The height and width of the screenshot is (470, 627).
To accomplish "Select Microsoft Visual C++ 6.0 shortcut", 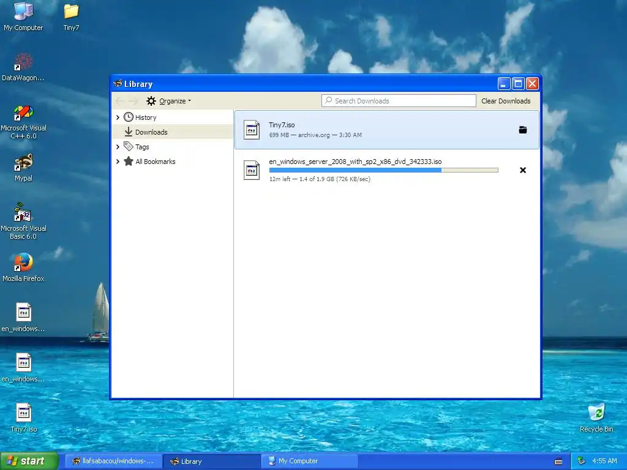I will pos(23,122).
